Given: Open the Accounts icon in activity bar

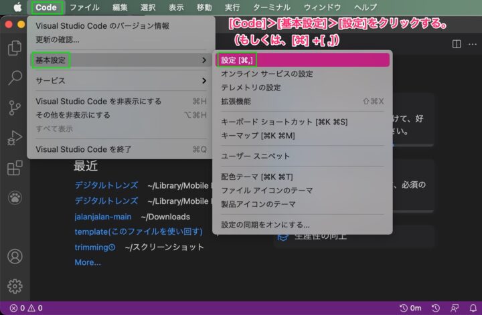Looking at the screenshot, I should coord(14,257).
